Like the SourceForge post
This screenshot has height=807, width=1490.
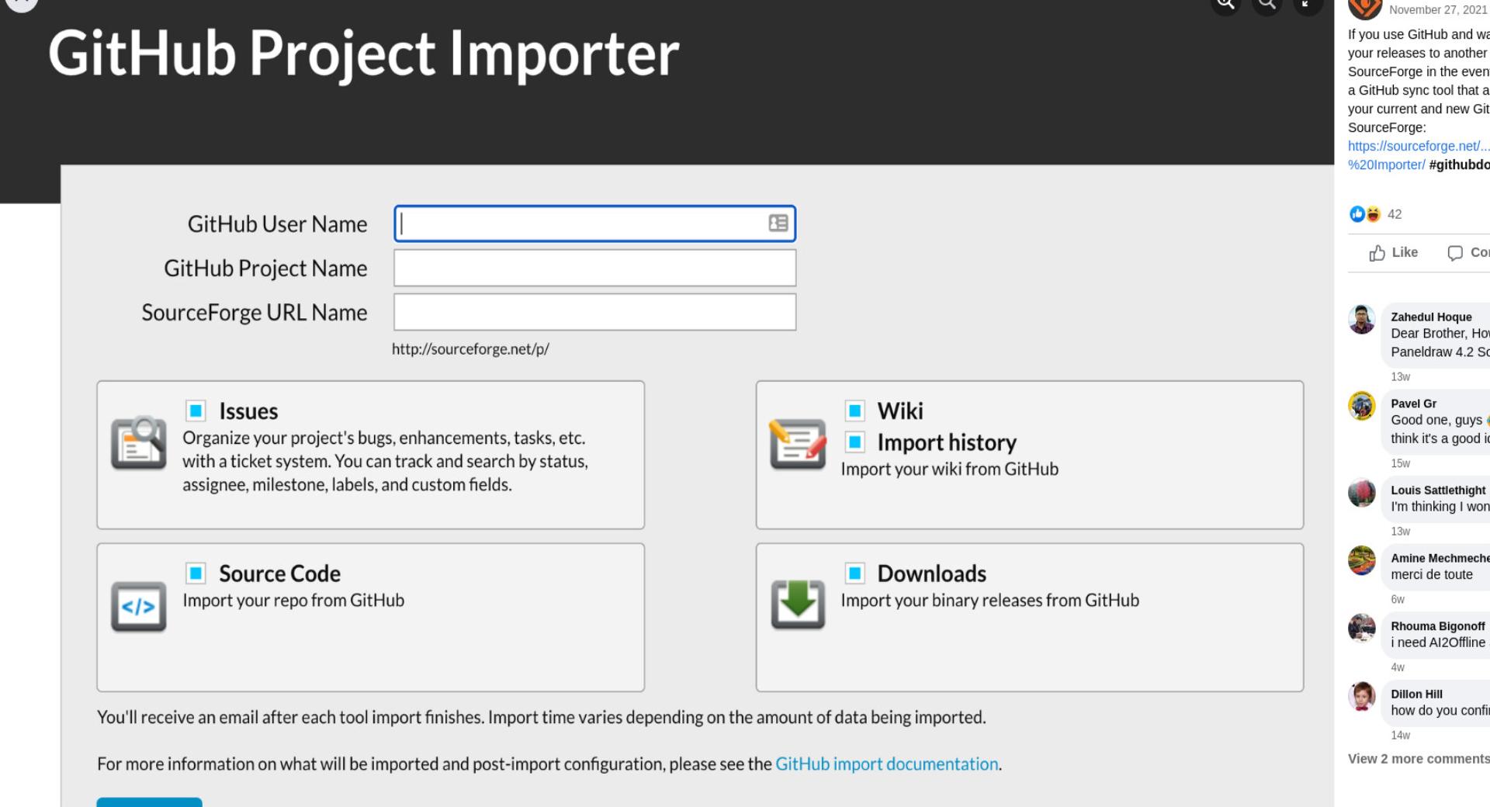pos(1394,252)
